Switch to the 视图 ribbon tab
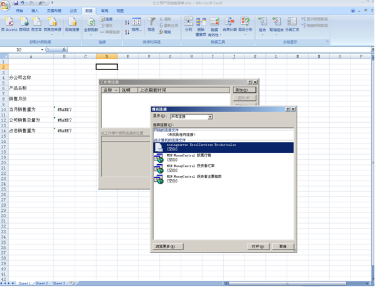The height and width of the screenshot is (287, 375). (120, 11)
